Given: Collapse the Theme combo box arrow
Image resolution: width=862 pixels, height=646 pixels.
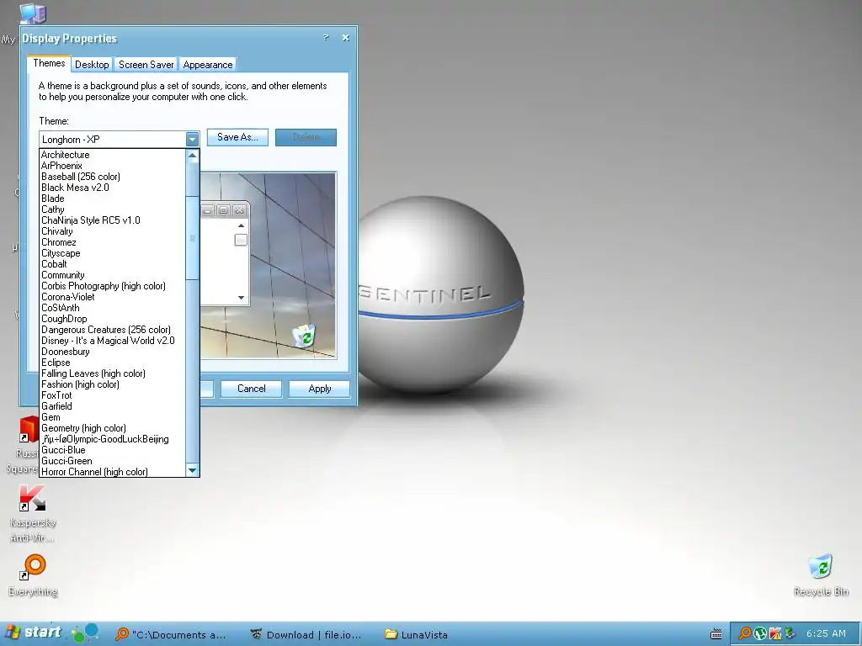Looking at the screenshot, I should click(192, 139).
